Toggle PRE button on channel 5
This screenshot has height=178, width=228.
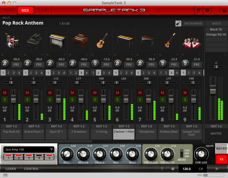coord(106,64)
